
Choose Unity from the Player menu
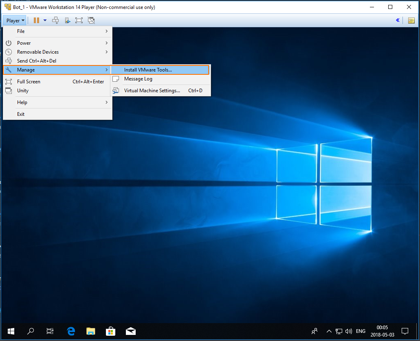point(57,91)
